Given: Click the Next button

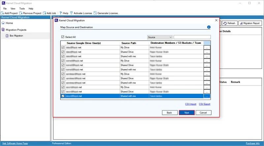Looking at the screenshot, I should (187, 112).
